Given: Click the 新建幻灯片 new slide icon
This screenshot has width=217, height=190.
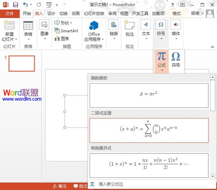Looking at the screenshot, I should pos(9,25).
